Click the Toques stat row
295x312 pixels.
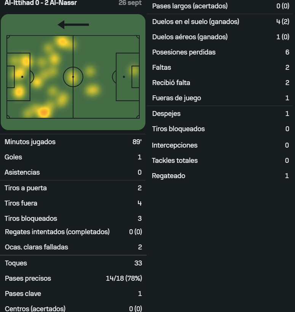(x=73, y=263)
